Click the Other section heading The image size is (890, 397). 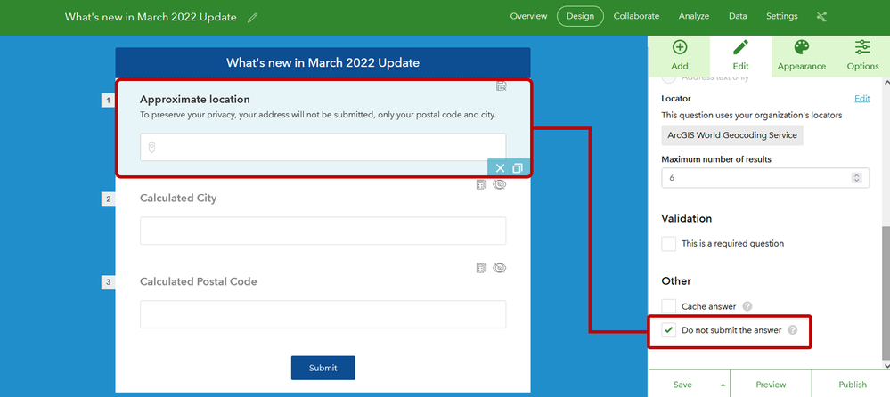pos(676,280)
